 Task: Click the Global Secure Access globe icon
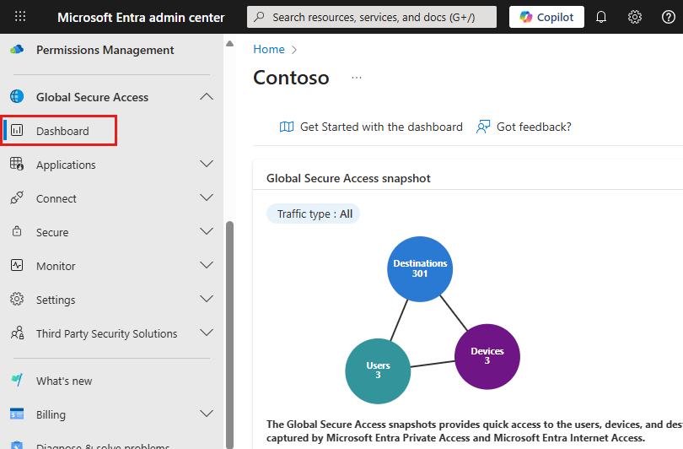click(17, 97)
